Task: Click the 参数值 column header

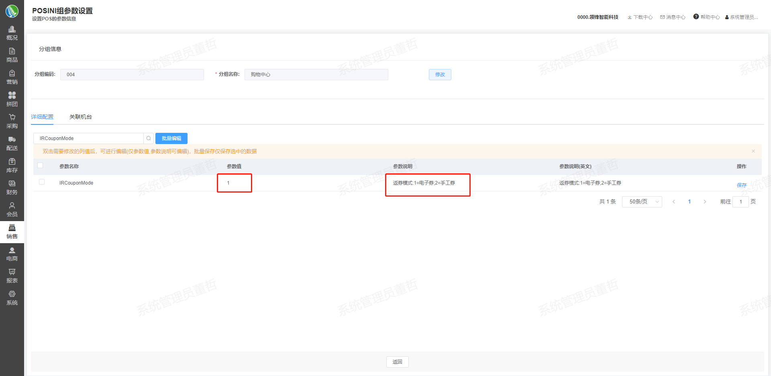Action: [x=234, y=167]
